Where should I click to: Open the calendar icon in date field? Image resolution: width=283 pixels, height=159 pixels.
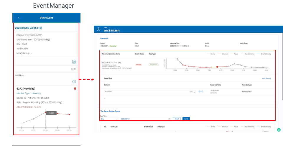tap(170, 119)
